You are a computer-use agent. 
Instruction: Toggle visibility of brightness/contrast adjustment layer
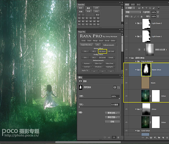(126, 50)
